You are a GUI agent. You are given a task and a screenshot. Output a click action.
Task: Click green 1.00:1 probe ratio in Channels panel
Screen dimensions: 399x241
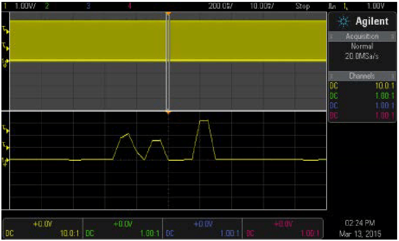click(385, 96)
